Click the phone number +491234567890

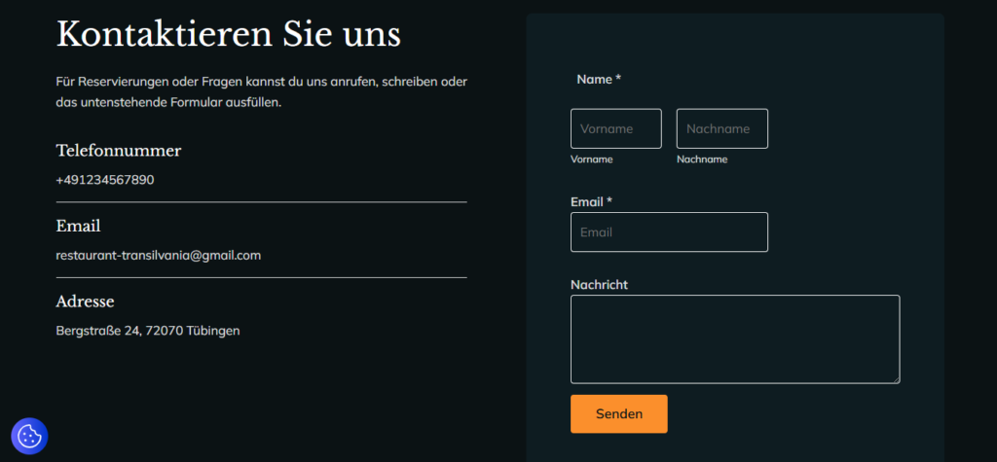click(x=105, y=180)
